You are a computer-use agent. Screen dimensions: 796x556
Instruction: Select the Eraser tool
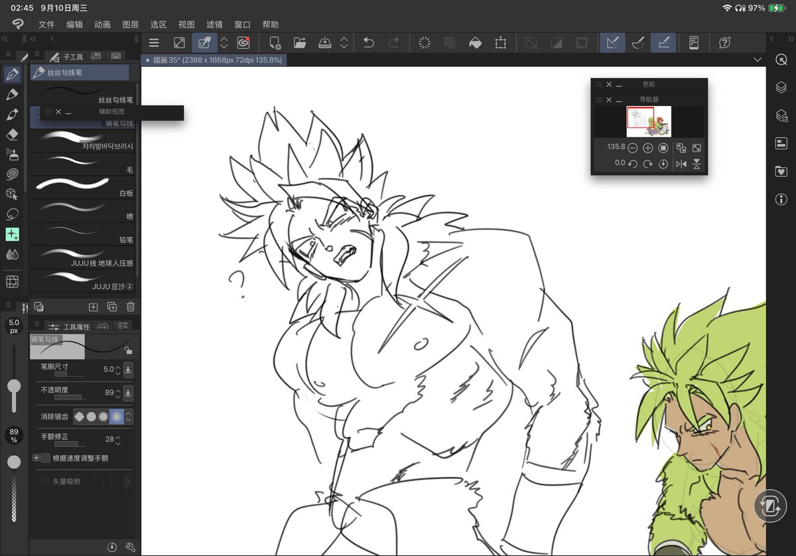pos(12,135)
